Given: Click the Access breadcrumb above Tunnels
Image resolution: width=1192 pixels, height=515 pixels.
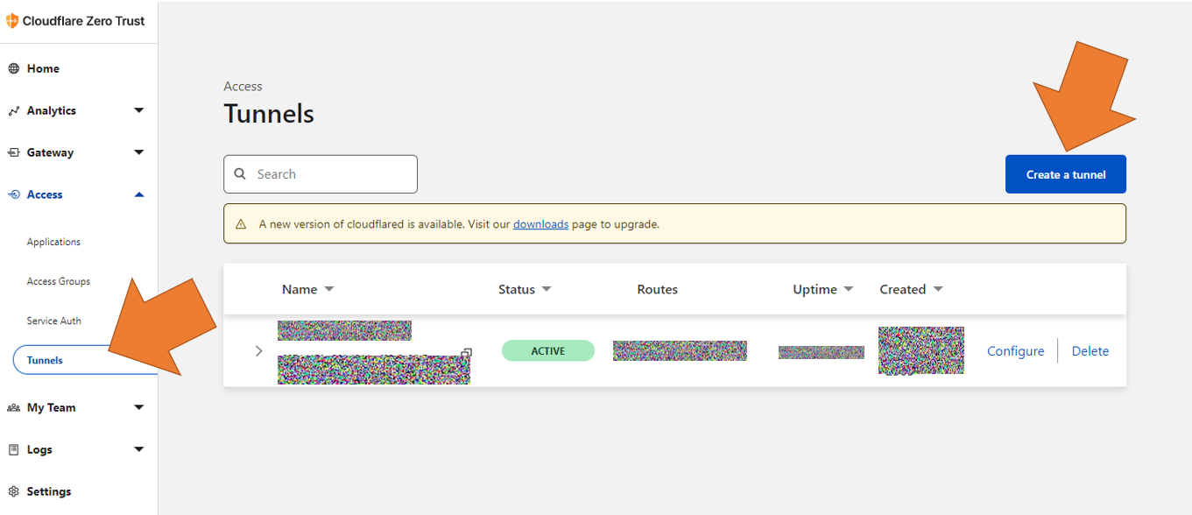Looking at the screenshot, I should (x=243, y=87).
